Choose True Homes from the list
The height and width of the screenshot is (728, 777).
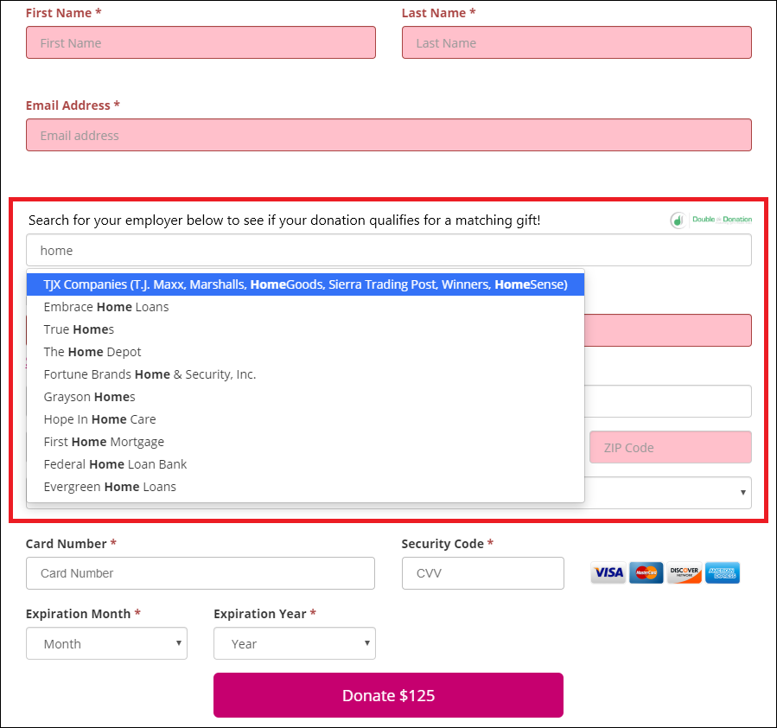point(305,329)
